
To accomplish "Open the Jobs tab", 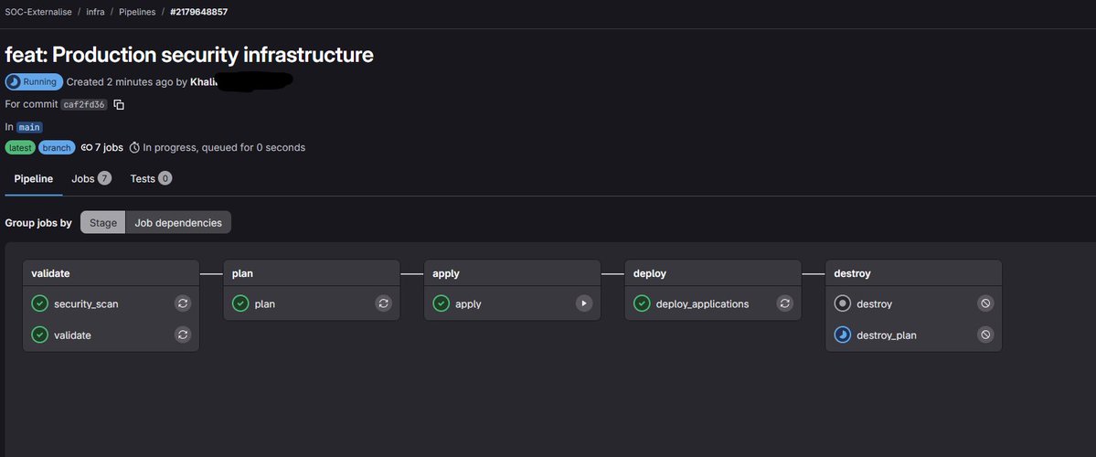I will tap(90, 179).
